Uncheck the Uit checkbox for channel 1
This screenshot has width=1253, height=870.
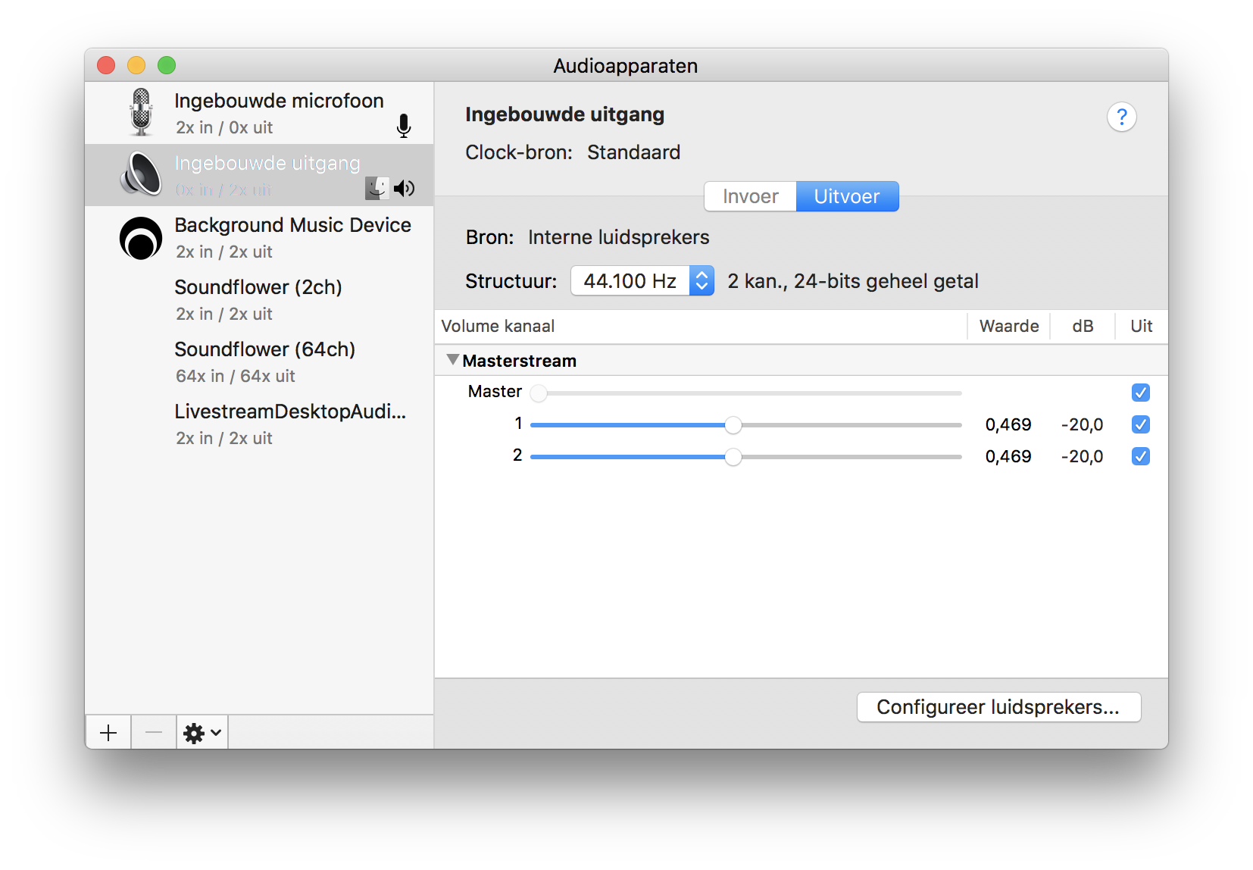(x=1140, y=424)
